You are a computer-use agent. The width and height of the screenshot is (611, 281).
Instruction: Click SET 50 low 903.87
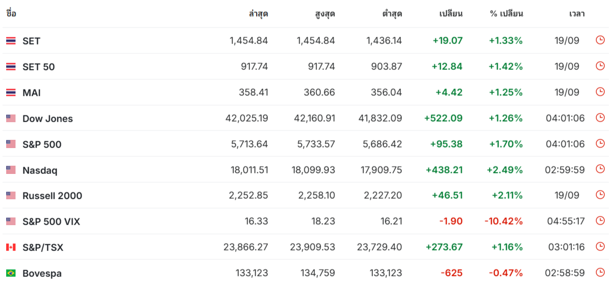(386, 66)
